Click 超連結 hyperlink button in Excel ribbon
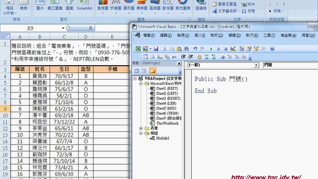Viewport: 318px width, 179px height. coord(201,5)
